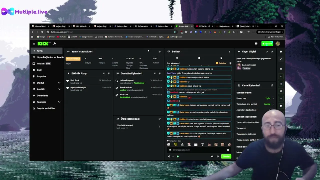320x180 pixels.
Task: Open the ChatGPT bookmark
Action: [x=72, y=37]
